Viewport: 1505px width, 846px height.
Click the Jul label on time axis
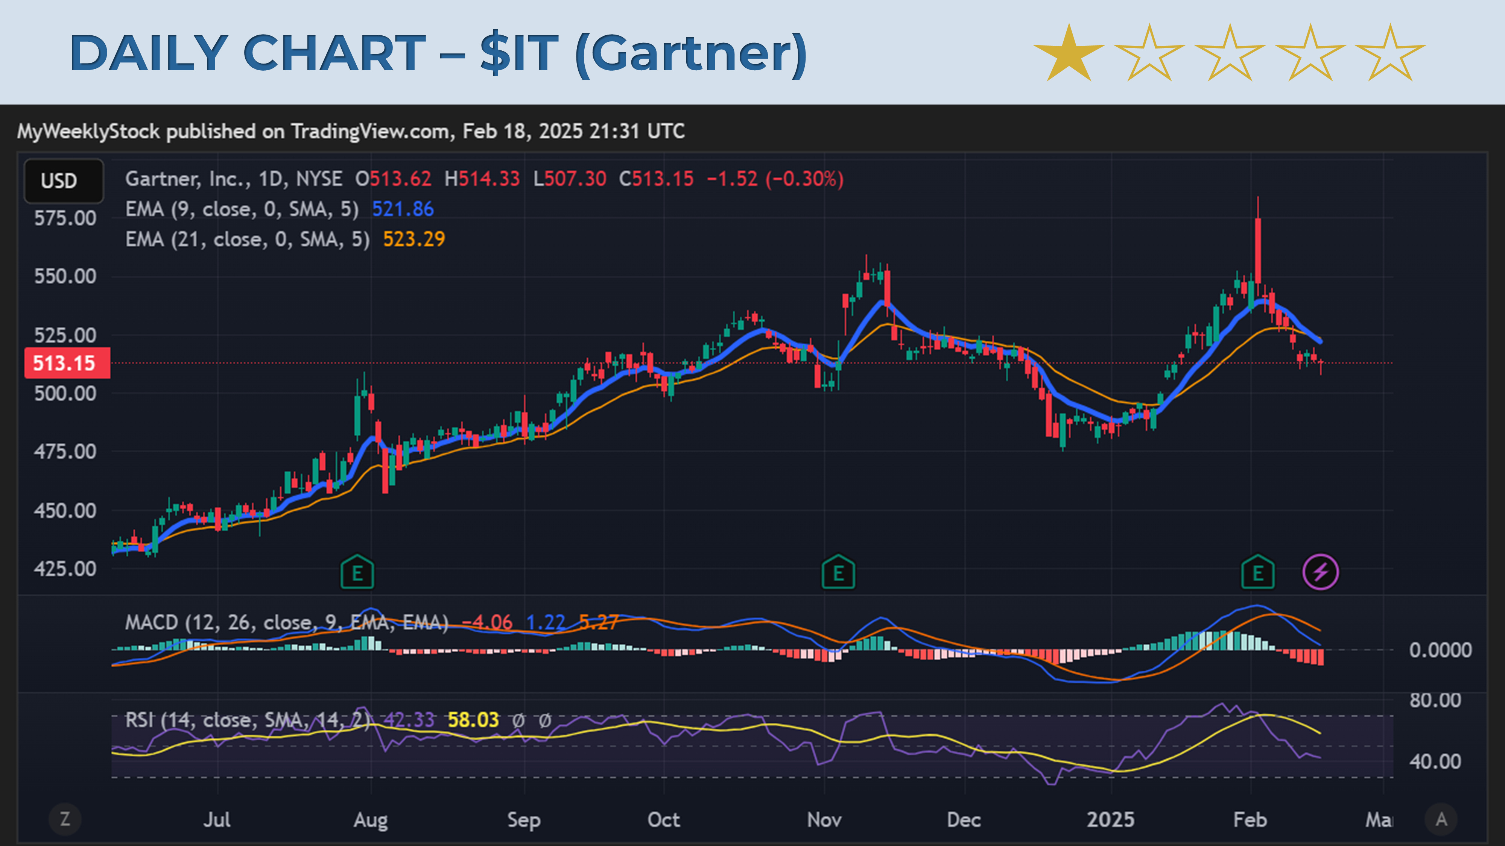coord(217,820)
